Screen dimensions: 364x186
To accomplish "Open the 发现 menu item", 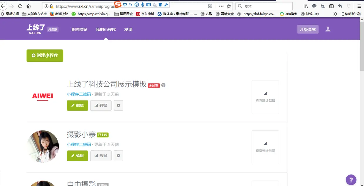I will tap(128, 29).
